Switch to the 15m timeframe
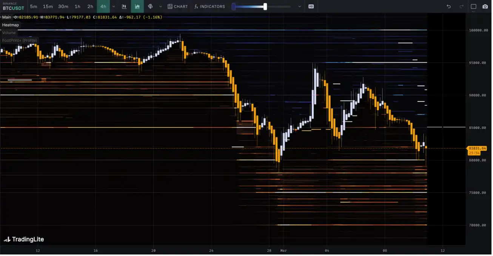This screenshot has height=256, width=493. click(x=48, y=6)
